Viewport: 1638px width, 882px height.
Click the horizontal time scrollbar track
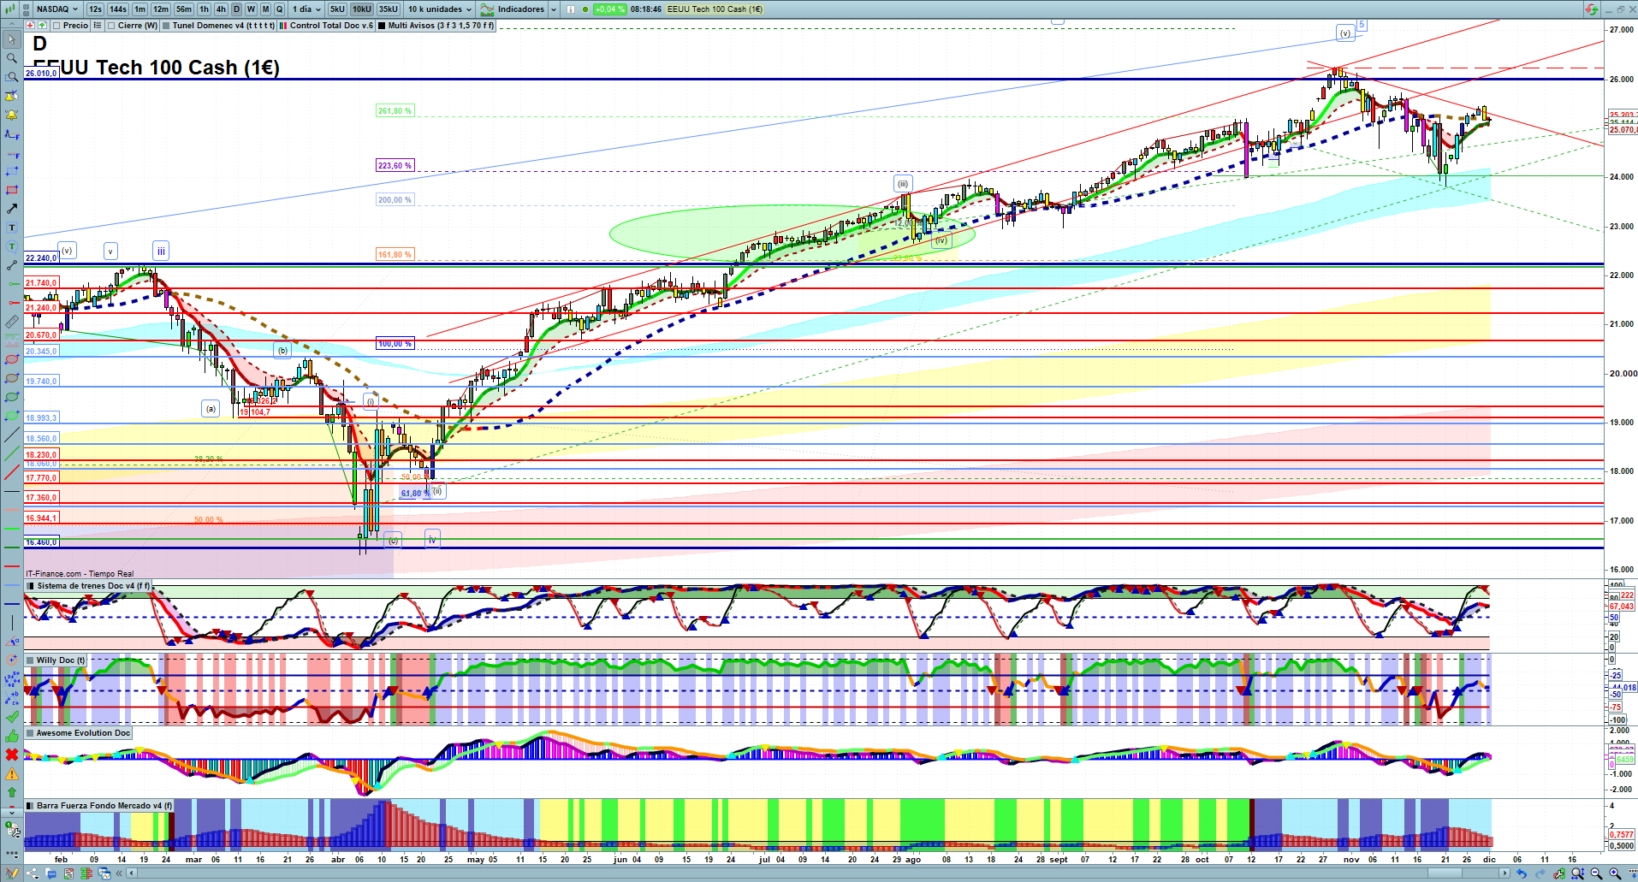pos(817,873)
